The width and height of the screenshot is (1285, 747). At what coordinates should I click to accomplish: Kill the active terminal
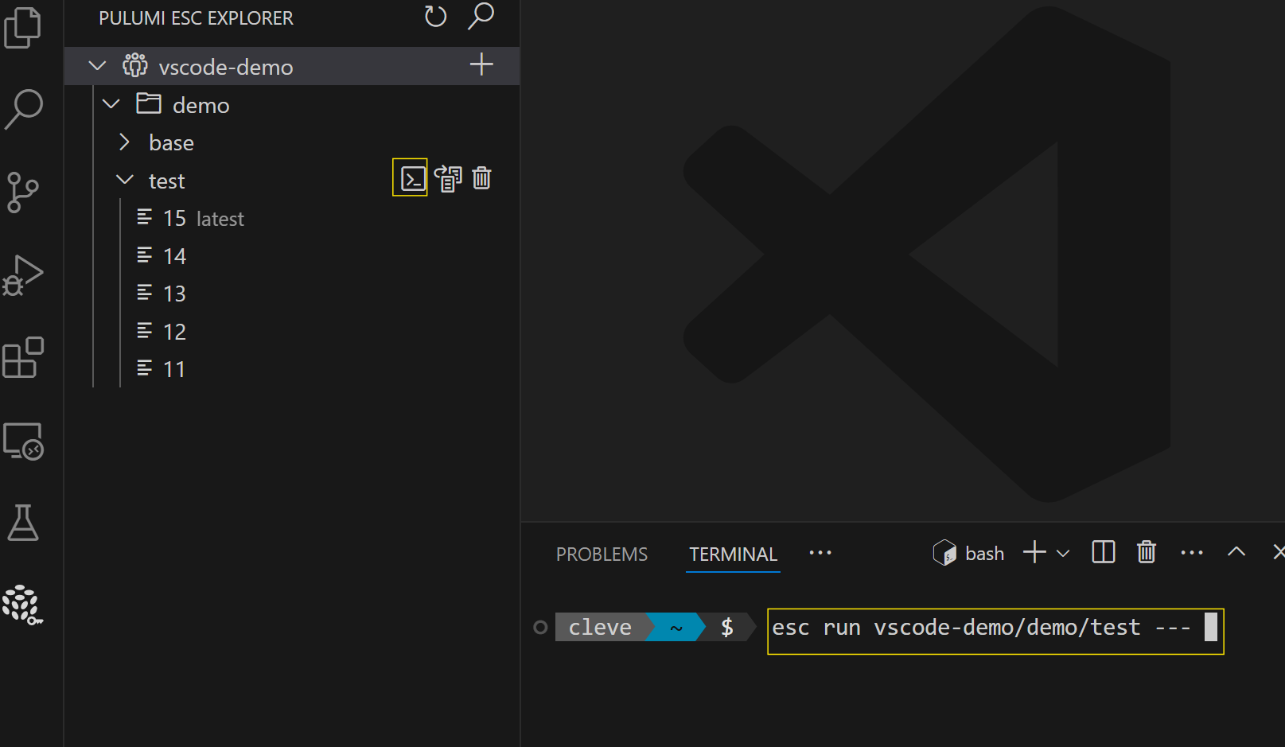(x=1146, y=551)
